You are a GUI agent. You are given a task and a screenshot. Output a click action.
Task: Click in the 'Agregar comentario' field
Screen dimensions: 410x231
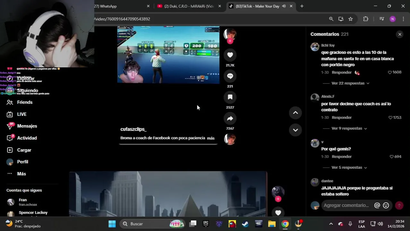point(346,205)
